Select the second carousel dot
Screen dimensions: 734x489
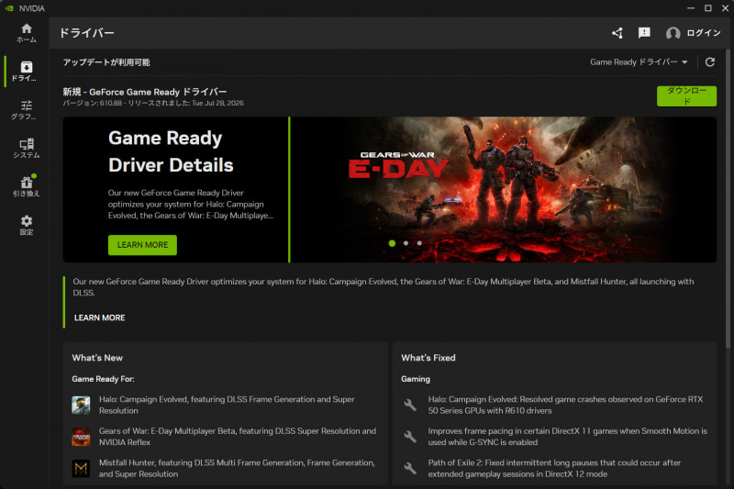[406, 243]
